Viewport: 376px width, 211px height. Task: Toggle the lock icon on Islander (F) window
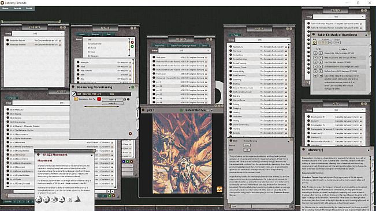(x=368, y=150)
